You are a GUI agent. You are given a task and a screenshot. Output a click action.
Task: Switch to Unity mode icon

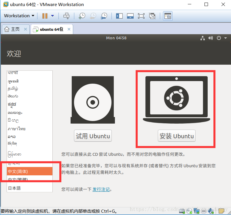pyautogui.click(x=152, y=16)
